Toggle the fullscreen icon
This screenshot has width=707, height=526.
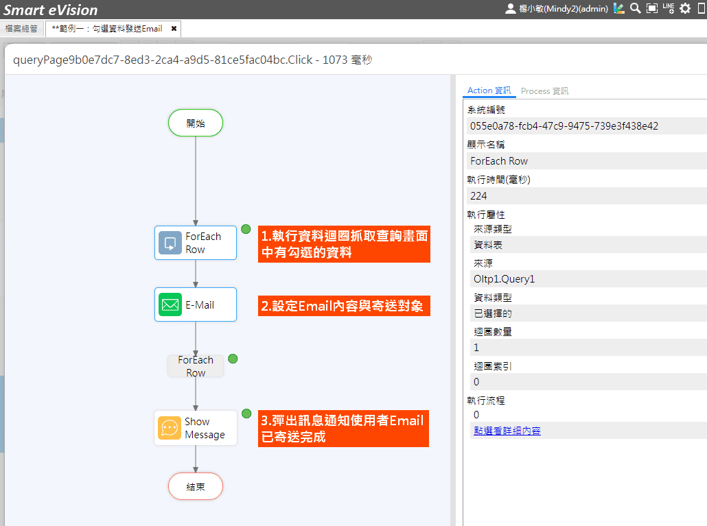click(x=652, y=8)
